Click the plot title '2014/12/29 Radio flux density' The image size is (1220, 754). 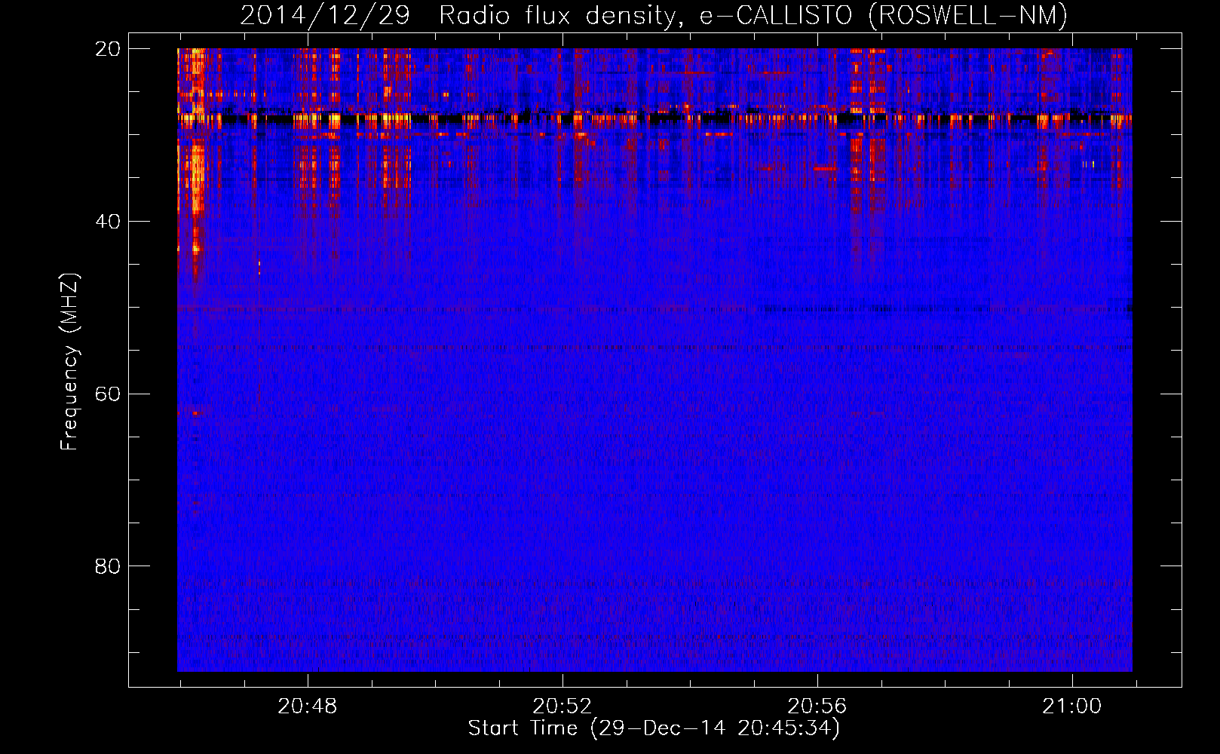654,15
